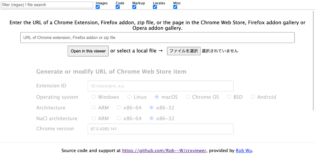Select macOS operating system radio button
Screen dimensions: 315x157
click(157, 97)
